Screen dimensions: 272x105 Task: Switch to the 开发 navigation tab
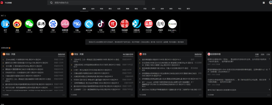click(145, 9)
